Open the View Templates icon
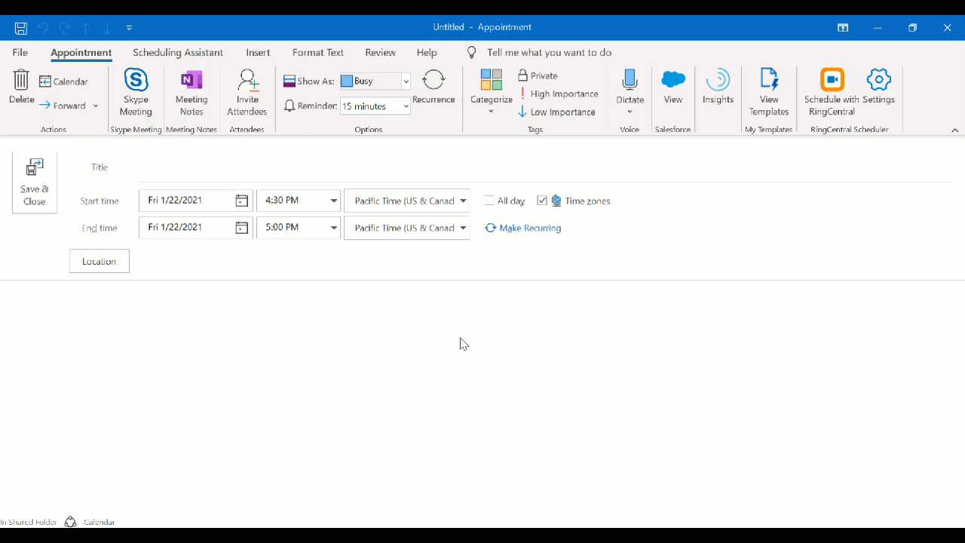This screenshot has height=543, width=965. [769, 81]
